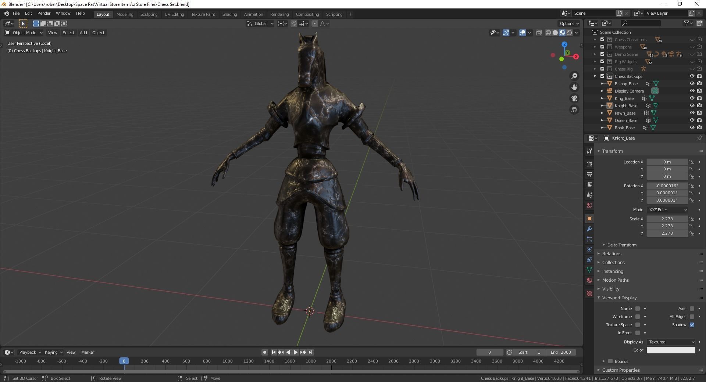Open the World properties tab
Image resolution: width=706 pixels, height=382 pixels.
[x=589, y=205]
